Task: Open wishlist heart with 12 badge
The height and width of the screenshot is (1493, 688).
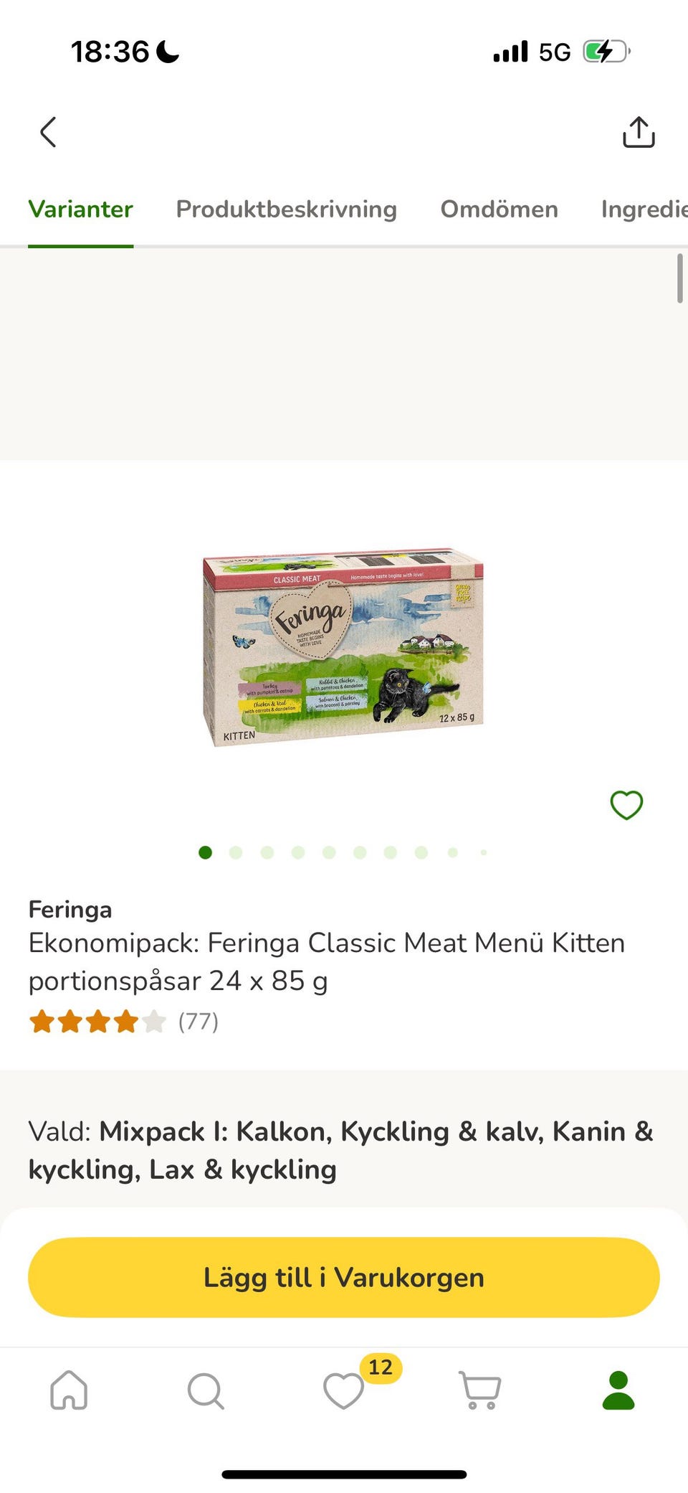Action: click(x=345, y=1390)
